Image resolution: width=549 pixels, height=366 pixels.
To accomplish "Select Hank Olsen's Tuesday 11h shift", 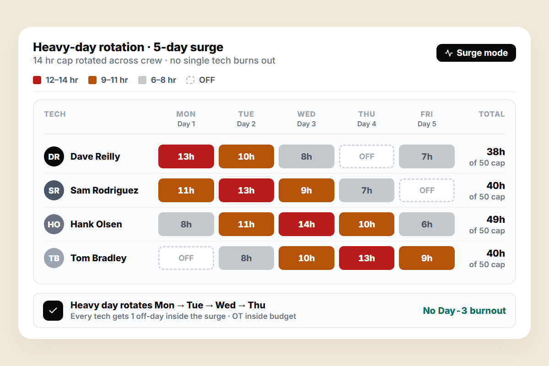I will click(246, 224).
